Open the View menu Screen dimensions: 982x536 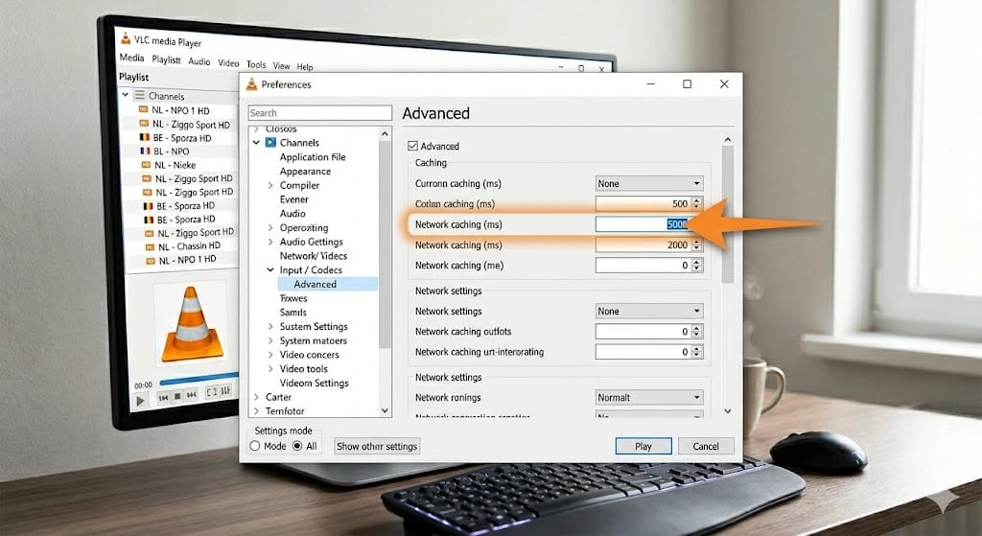click(281, 66)
